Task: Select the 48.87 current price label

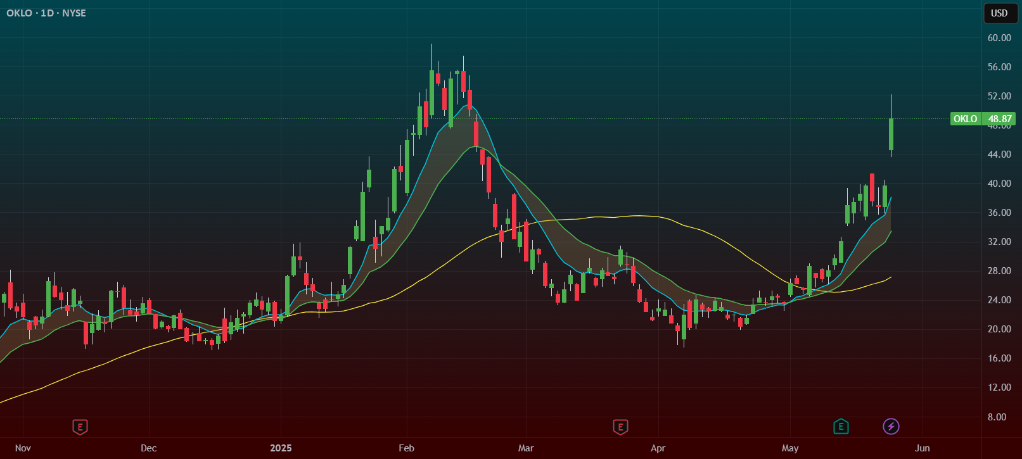Action: [999, 119]
